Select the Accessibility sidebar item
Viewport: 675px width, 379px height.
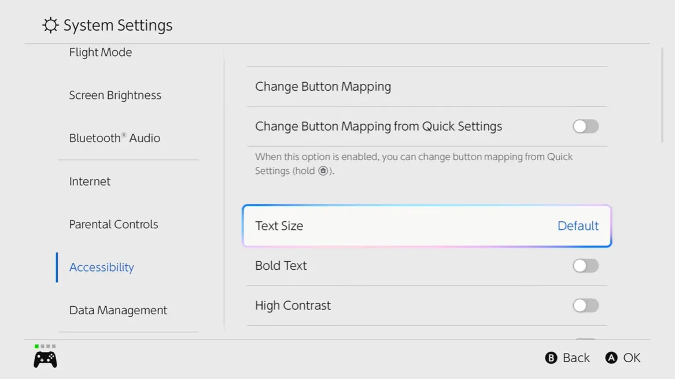(102, 267)
